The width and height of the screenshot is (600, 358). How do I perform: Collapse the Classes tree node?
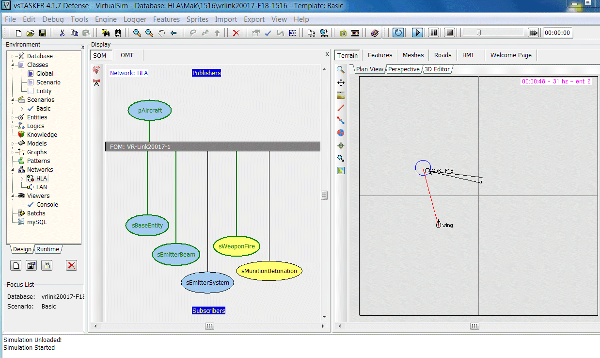coord(13,65)
